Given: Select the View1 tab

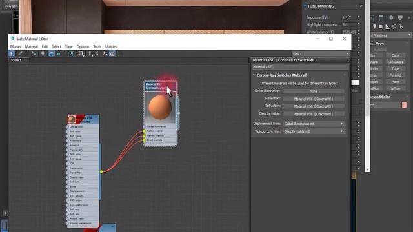Looking at the screenshot, I should (16, 60).
